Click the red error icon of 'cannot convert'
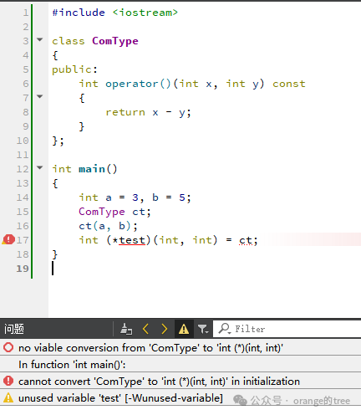Image resolution: width=361 pixels, height=415 pixels. click(8, 381)
